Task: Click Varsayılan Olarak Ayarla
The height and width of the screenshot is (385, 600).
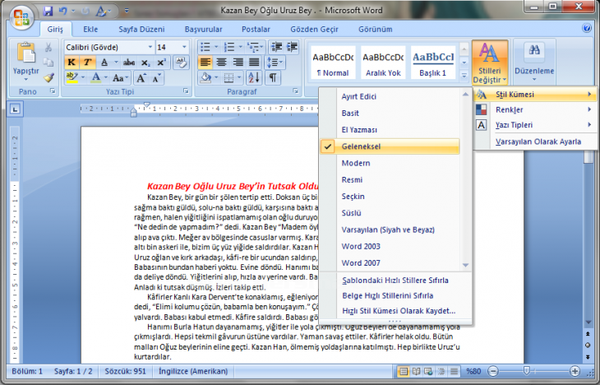Action: (x=534, y=141)
